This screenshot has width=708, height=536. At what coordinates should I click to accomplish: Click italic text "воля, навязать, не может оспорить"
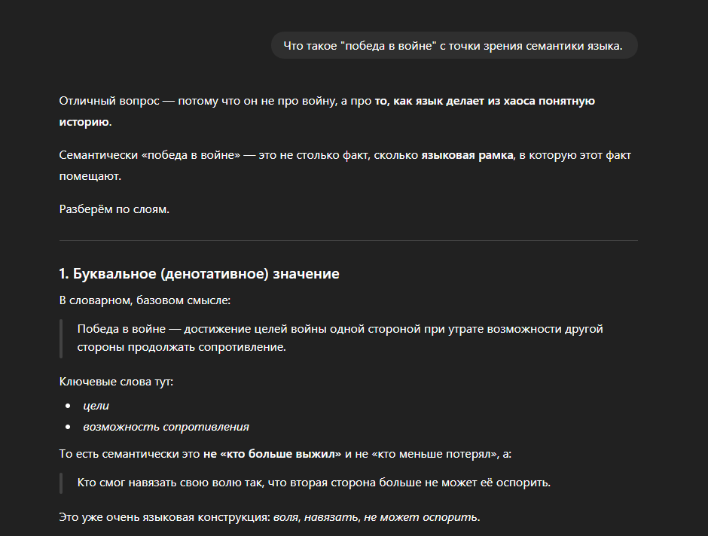coord(376,517)
